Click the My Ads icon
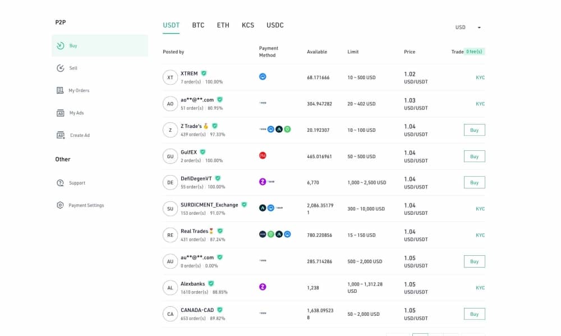Viewport: 561px width, 336px height. click(61, 113)
